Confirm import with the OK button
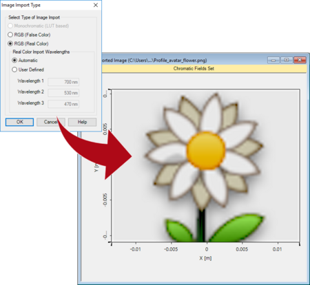This screenshot has height=285, width=310. click(x=19, y=122)
